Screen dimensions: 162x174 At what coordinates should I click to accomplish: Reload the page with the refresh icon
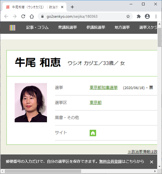(23, 16)
